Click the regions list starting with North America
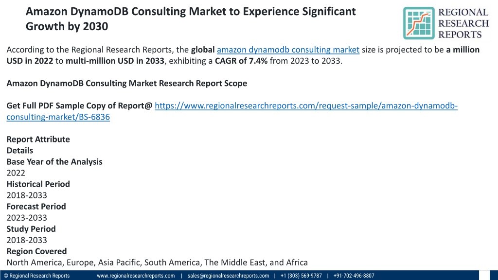 [157, 262]
